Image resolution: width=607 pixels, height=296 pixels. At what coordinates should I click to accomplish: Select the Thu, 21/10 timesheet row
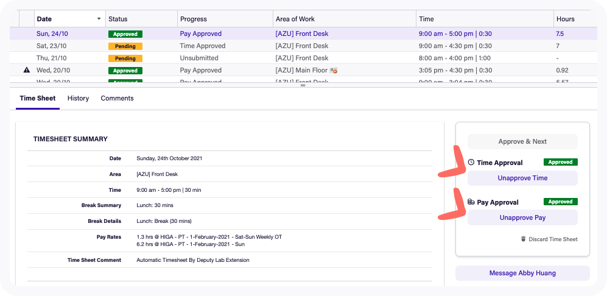303,58
